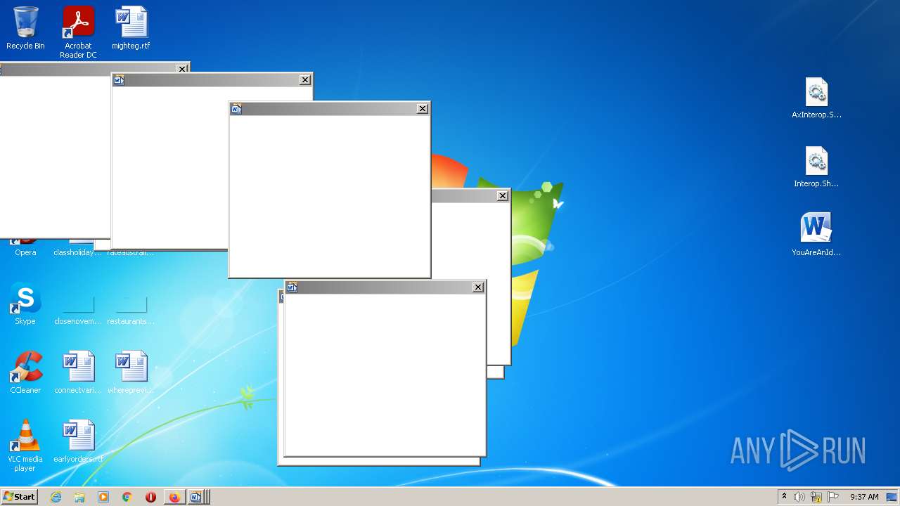Open the network status tray icon

point(816,497)
